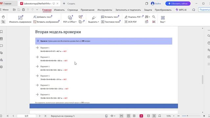Click Войти sign-in button
This screenshot has width=210, height=118.
156,4
